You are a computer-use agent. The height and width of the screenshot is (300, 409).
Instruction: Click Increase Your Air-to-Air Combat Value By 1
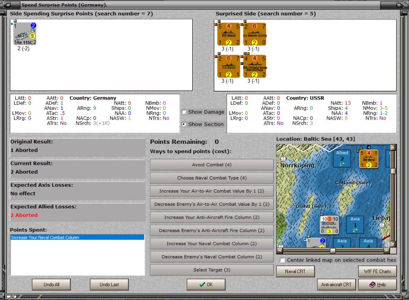click(x=212, y=191)
